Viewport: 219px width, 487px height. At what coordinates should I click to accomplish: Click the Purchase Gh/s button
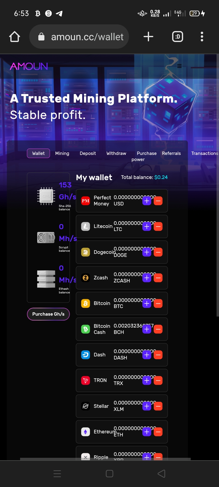48,314
